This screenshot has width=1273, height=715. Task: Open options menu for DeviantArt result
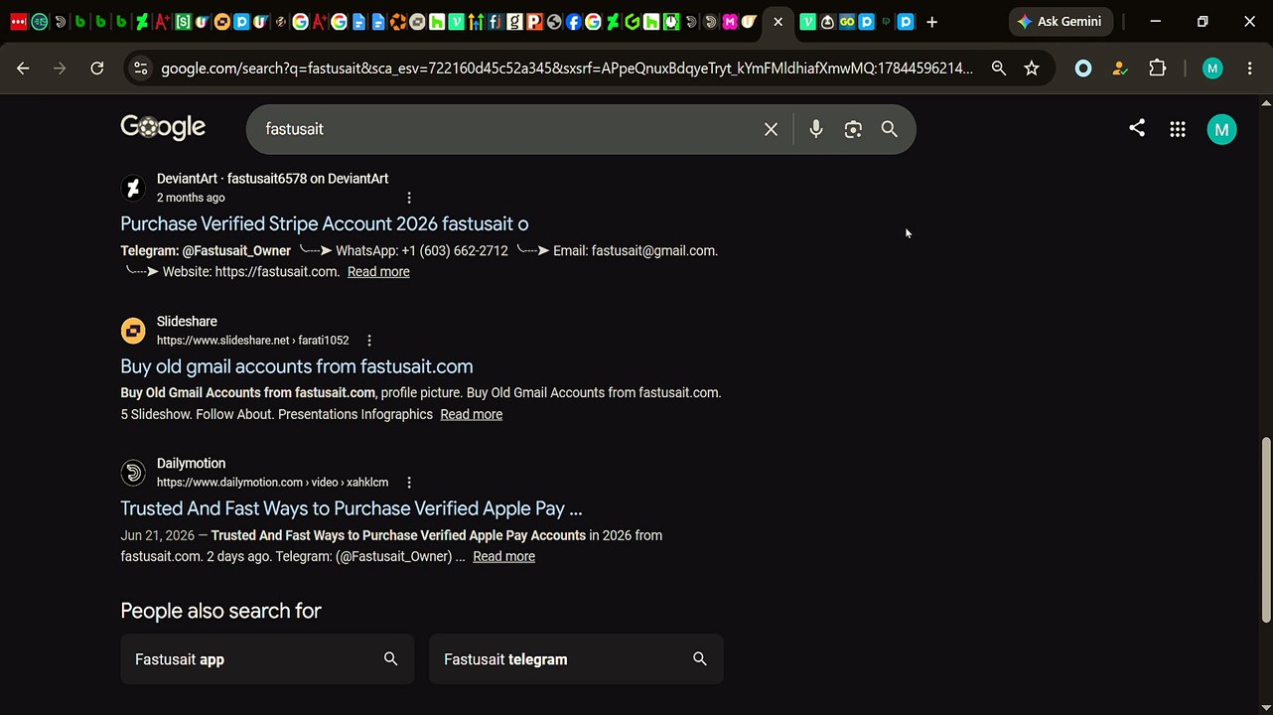coord(409,198)
